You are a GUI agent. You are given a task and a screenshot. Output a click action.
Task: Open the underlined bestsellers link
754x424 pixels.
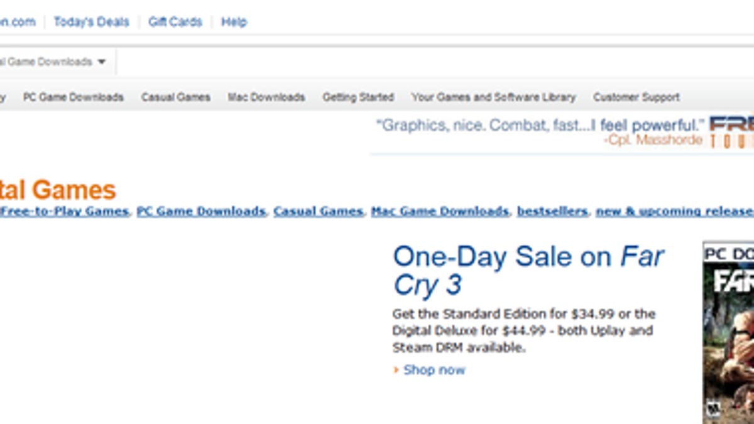point(552,212)
